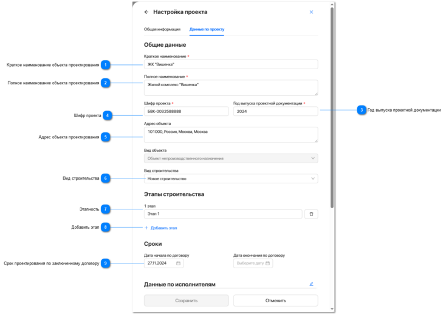Click annotation marker number 9
446x315 pixels.
[x=106, y=263]
